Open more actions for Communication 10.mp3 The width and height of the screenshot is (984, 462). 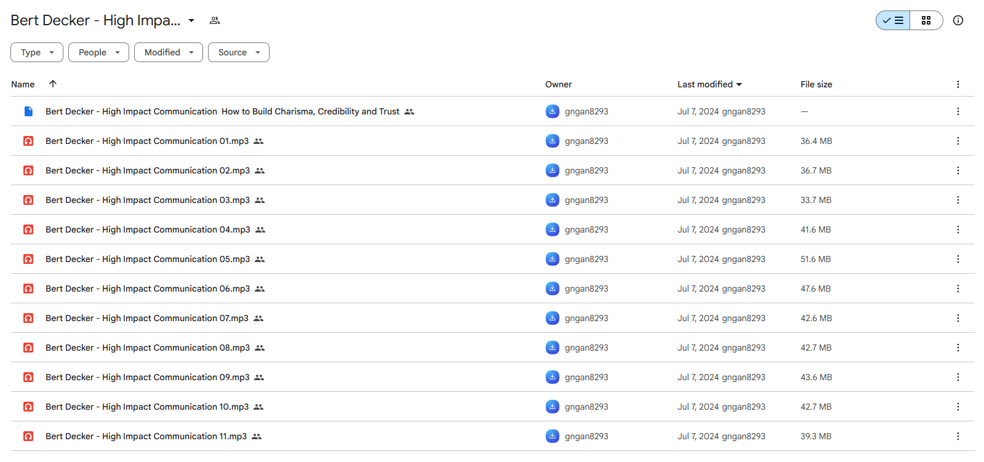[958, 407]
